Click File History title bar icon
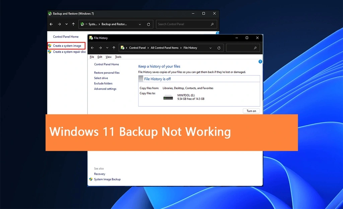The image size is (343, 209). click(91, 38)
